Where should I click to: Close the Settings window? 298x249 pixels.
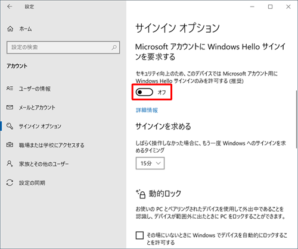[288, 7]
